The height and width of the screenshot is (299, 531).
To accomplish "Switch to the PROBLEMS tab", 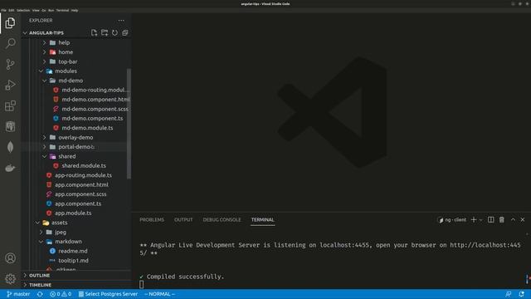I will [152, 219].
